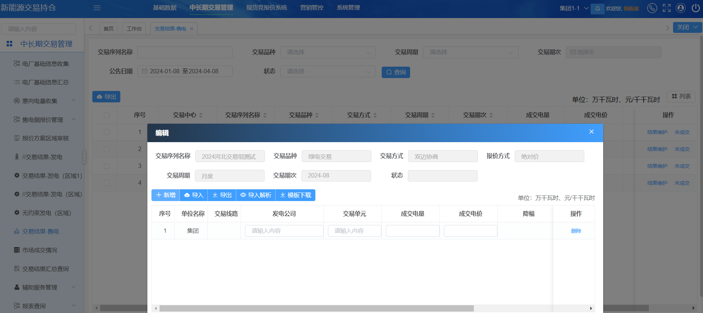Click 导入 button in edit dialog
The image size is (703, 313).
pyautogui.click(x=194, y=195)
